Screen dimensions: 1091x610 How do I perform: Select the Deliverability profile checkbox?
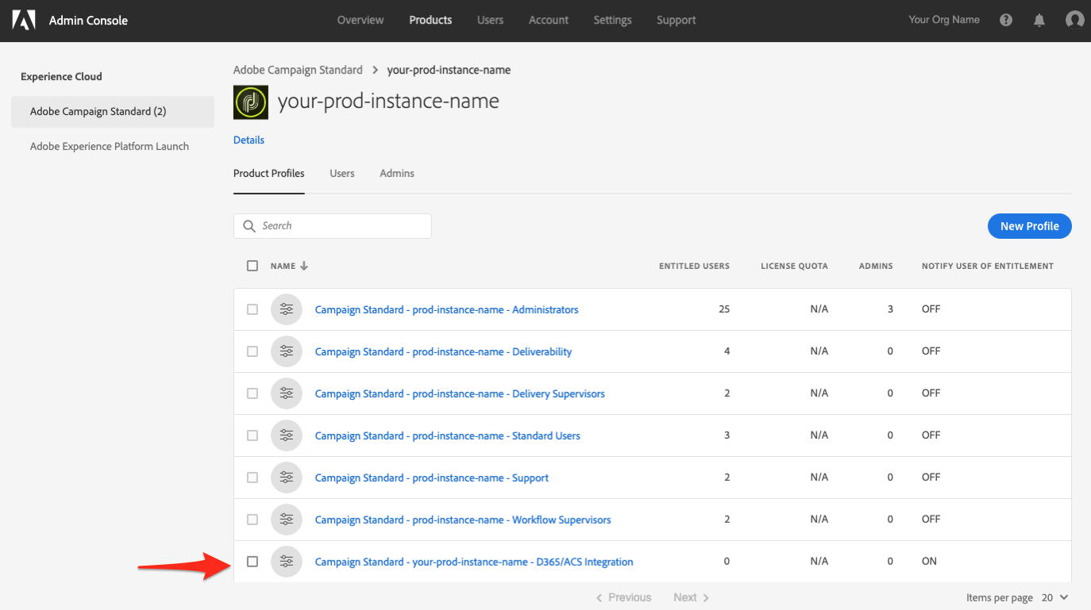253,351
